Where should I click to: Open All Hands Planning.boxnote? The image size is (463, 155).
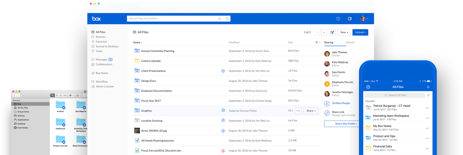(x=158, y=141)
